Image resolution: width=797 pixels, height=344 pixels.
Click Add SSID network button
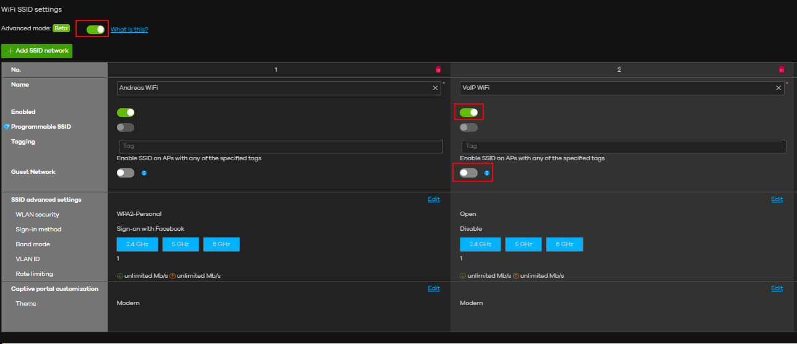tap(37, 51)
